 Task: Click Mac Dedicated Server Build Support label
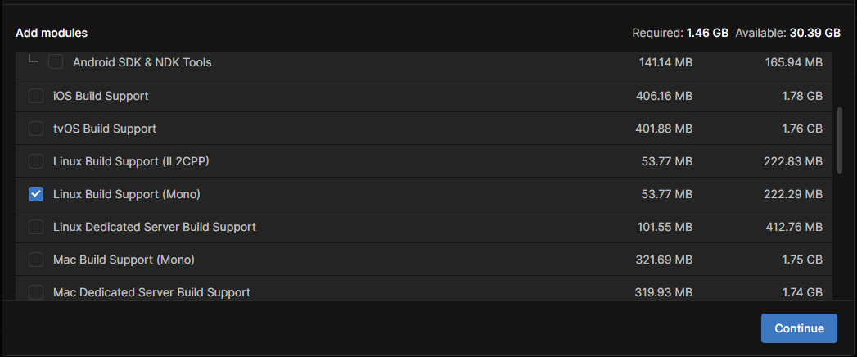coord(151,291)
